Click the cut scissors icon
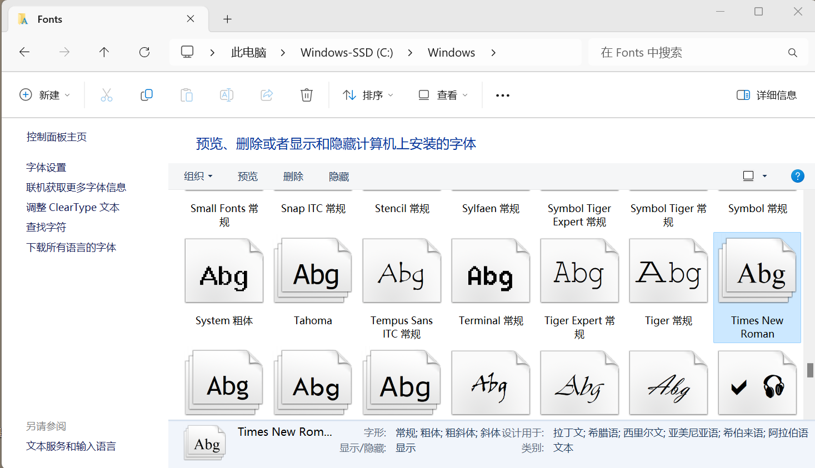Viewport: 815px width, 468px height. point(107,95)
